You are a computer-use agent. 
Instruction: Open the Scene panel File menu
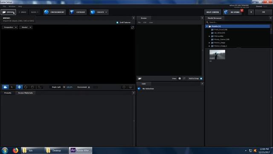(139, 23)
